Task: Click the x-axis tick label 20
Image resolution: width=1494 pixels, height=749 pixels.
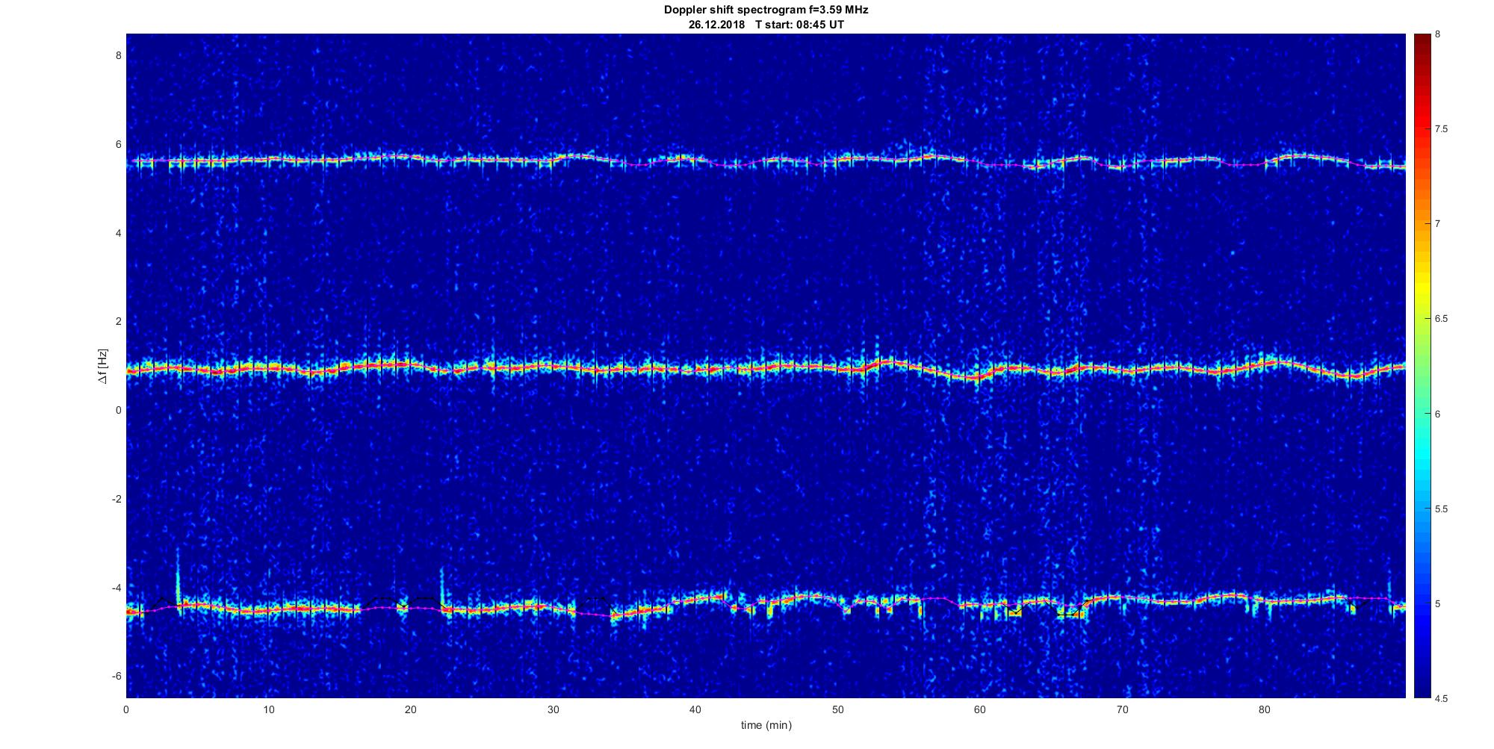Action: pos(411,710)
